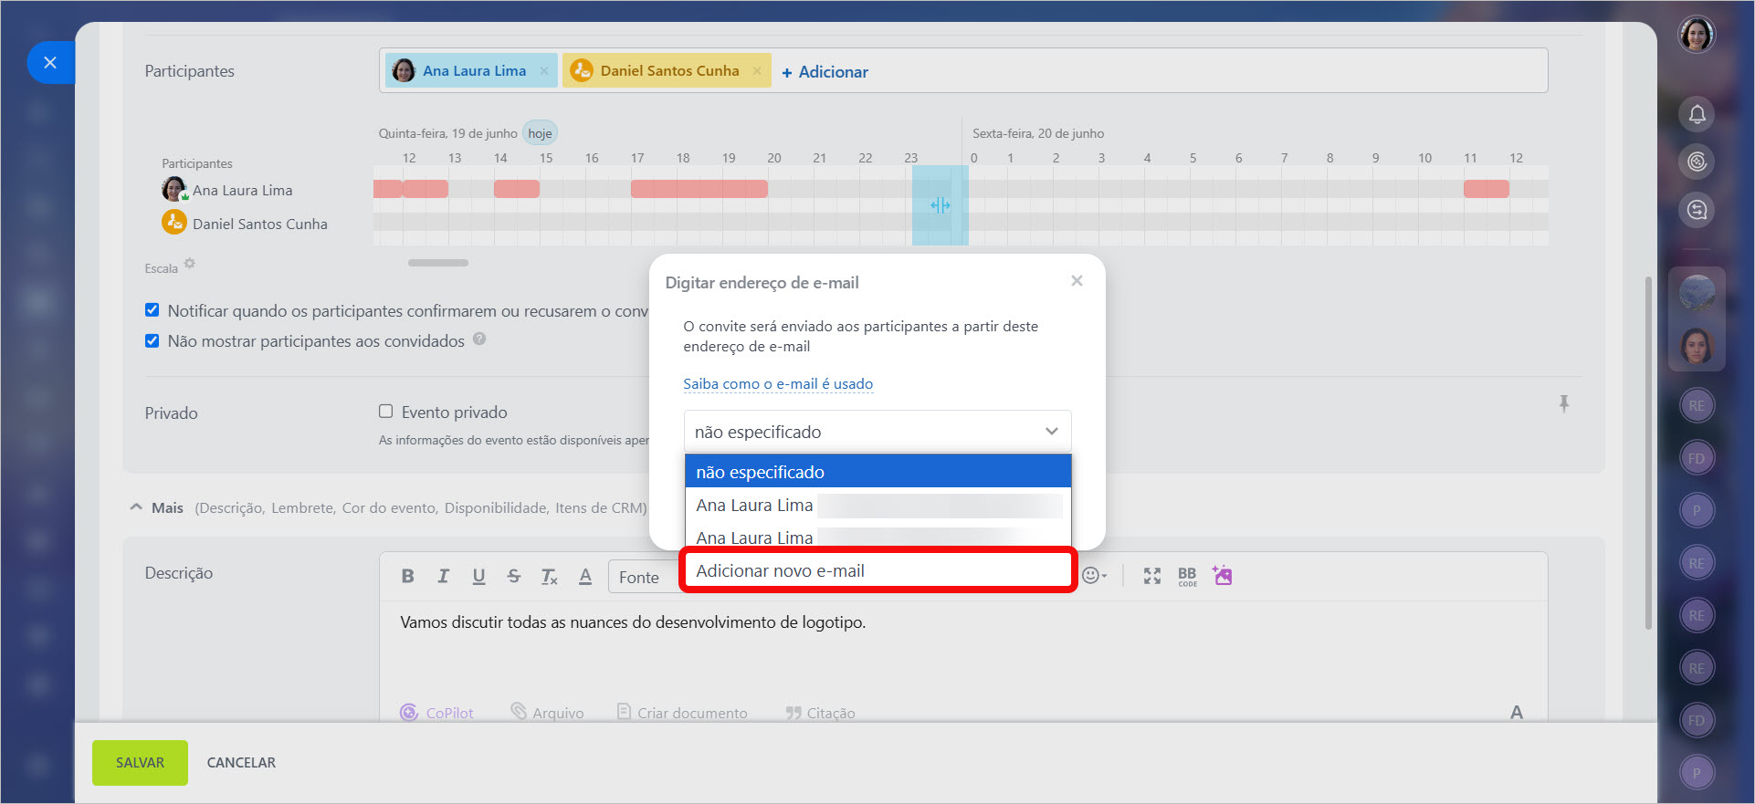Choose Adicionar novo e-mail option
This screenshot has width=1755, height=804.
coord(877,570)
